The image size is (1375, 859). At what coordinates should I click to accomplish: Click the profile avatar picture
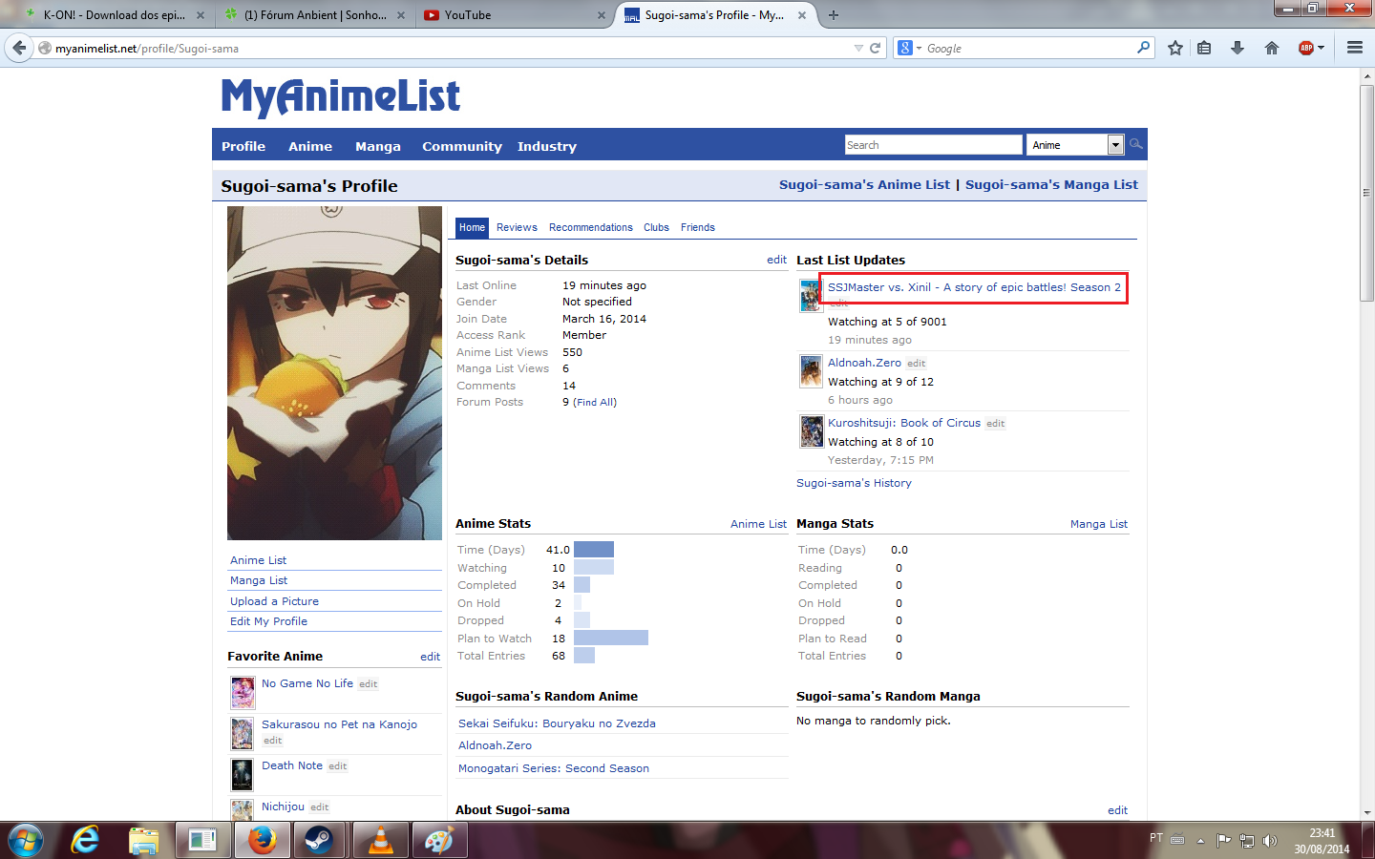(x=334, y=373)
